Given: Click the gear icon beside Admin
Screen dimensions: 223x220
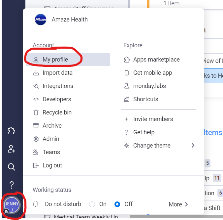Looking at the screenshot, I should tap(36, 139).
